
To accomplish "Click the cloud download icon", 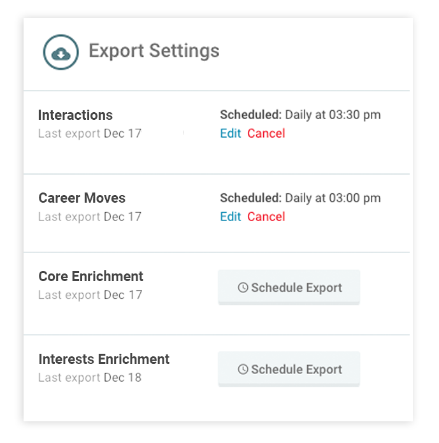I will tap(61, 52).
